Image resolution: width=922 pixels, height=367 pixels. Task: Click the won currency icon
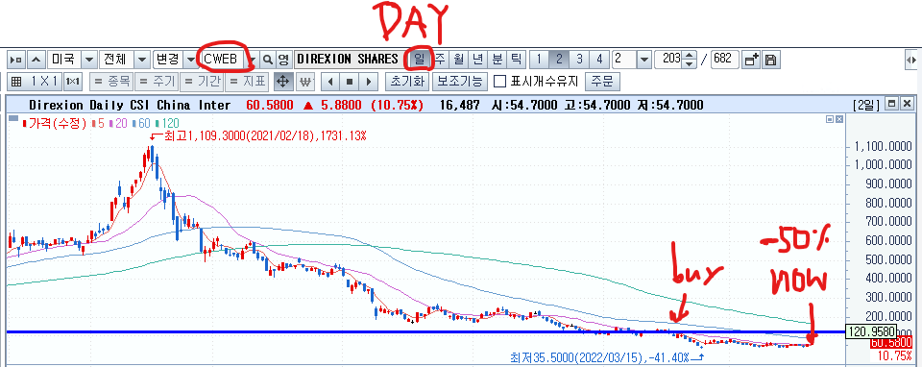(x=304, y=81)
